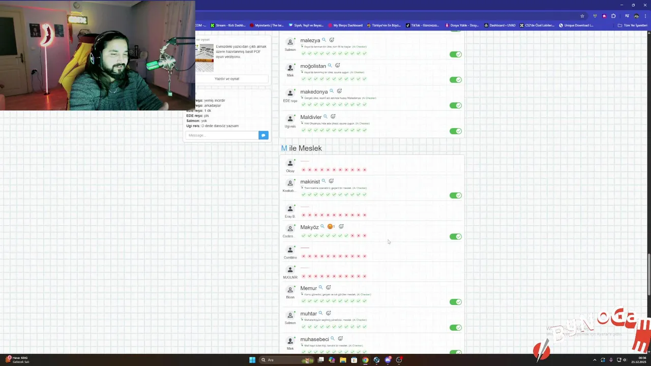Open File Explorer from the taskbar
The width and height of the screenshot is (651, 366).
point(343,360)
